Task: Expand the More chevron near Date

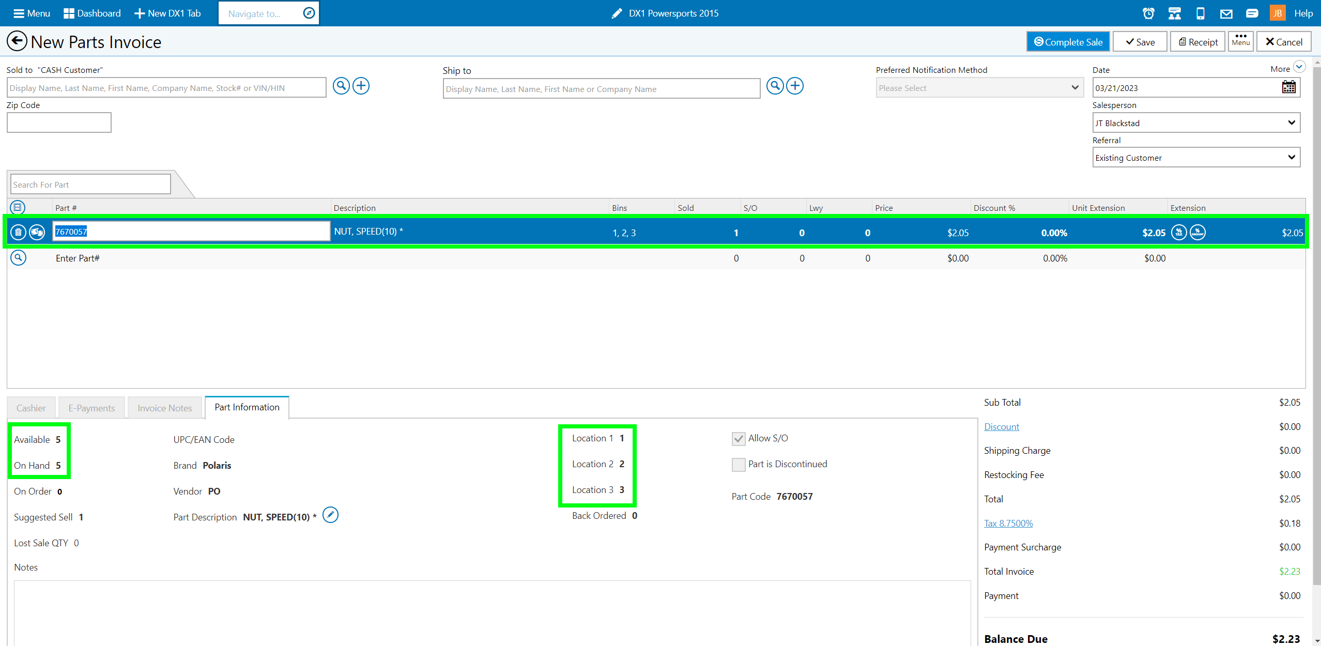Action: 1299,67
